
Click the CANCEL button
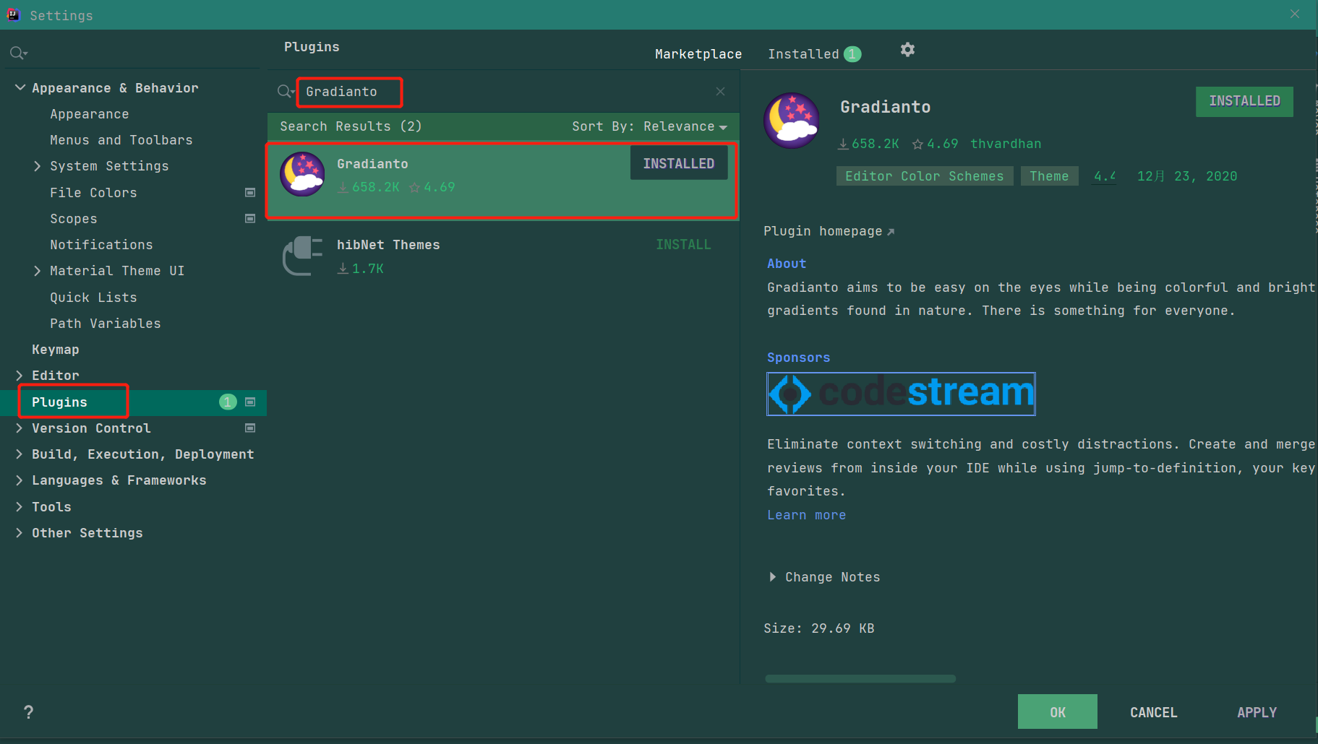(x=1154, y=712)
